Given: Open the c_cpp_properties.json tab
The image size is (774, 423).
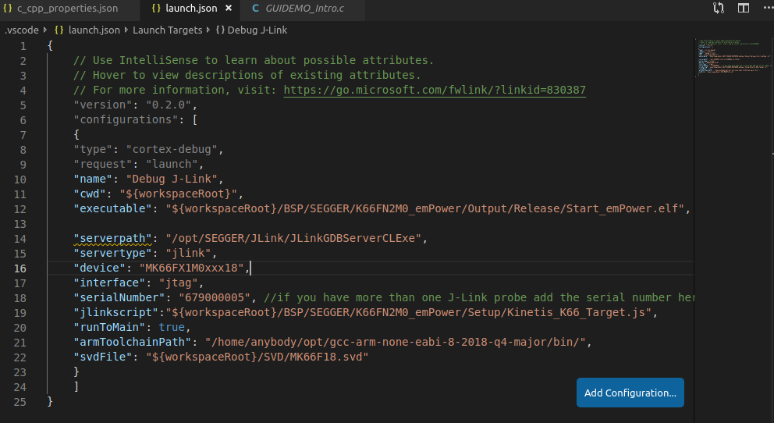Looking at the screenshot, I should click(66, 9).
